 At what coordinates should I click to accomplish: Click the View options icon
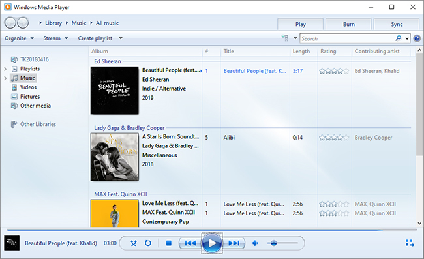[285, 38]
